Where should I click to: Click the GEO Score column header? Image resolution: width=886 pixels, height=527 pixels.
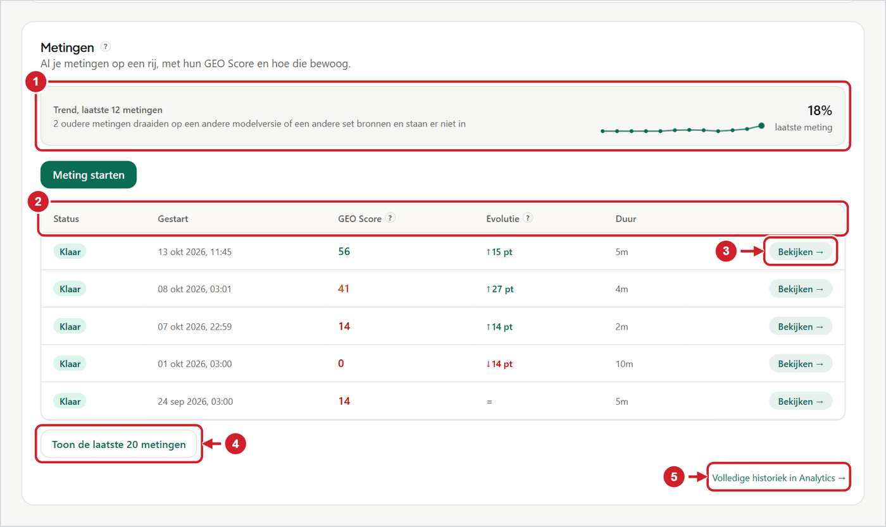point(360,219)
